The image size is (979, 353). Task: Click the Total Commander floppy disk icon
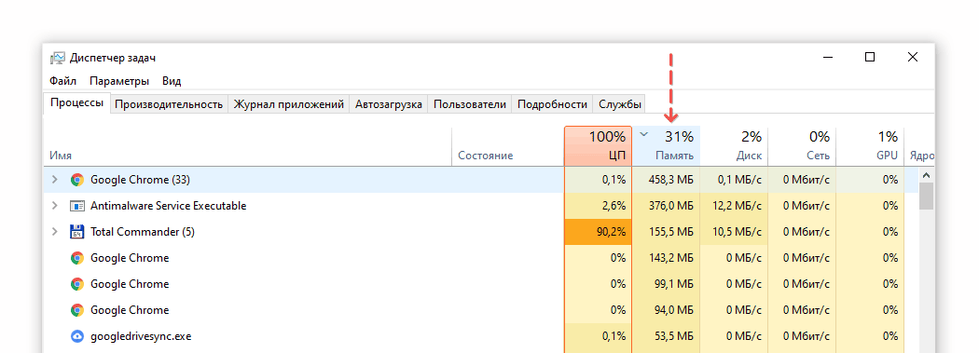76,232
